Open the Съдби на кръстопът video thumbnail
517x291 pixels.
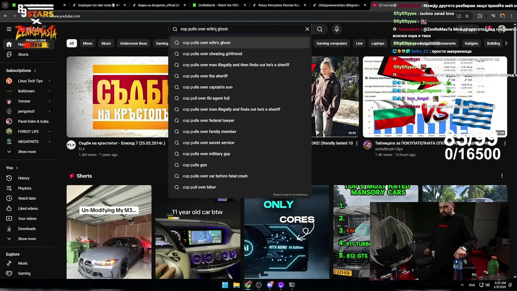click(117, 97)
